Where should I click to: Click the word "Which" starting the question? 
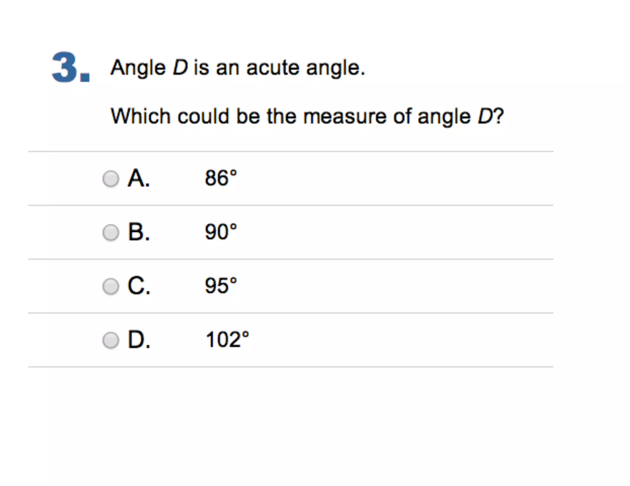coord(141,116)
